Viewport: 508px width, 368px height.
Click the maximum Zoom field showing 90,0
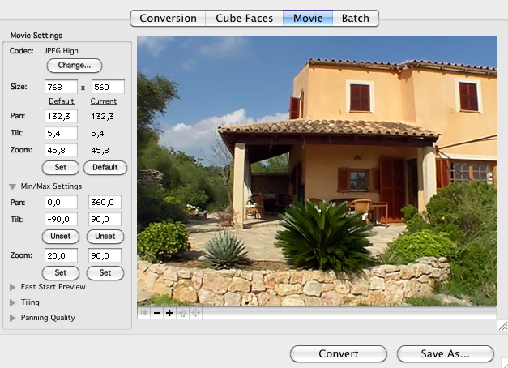click(105, 256)
